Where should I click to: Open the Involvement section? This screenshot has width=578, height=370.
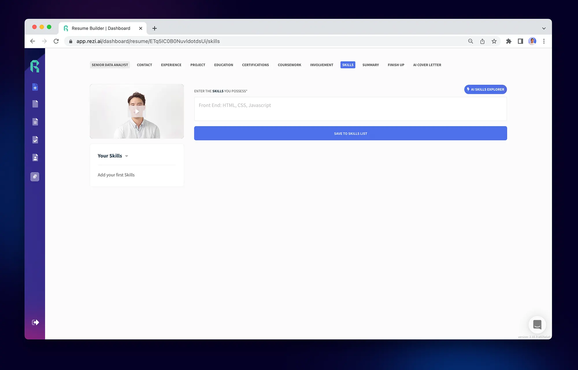322,65
